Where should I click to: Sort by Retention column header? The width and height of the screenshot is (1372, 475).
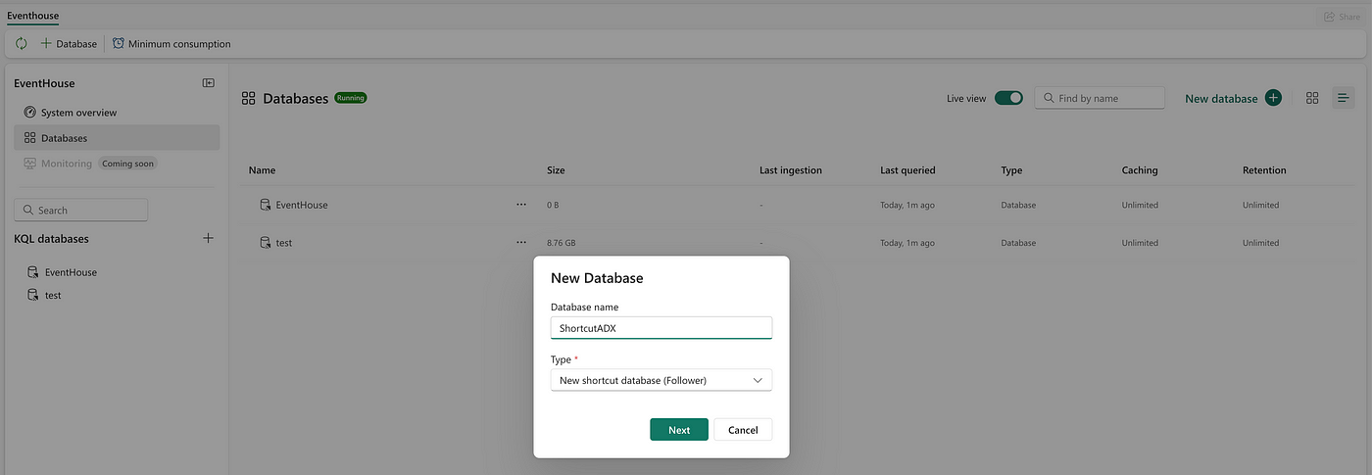(1264, 170)
